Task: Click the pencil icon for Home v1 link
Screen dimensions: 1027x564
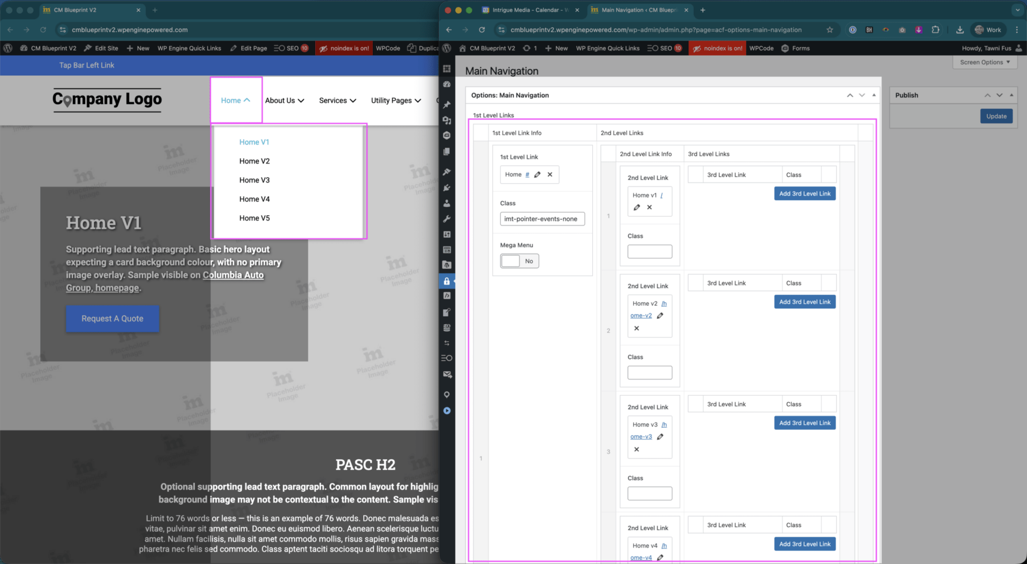Action: point(637,208)
